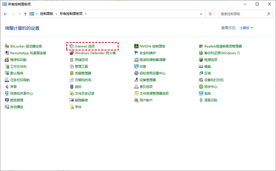Open the 字体 fonts icon
The image size is (276, 171).
(72, 107)
